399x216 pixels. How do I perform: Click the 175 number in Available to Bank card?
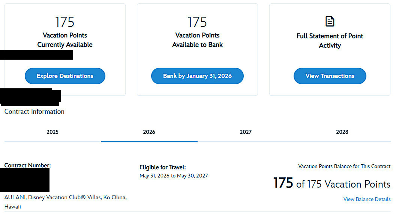click(197, 22)
